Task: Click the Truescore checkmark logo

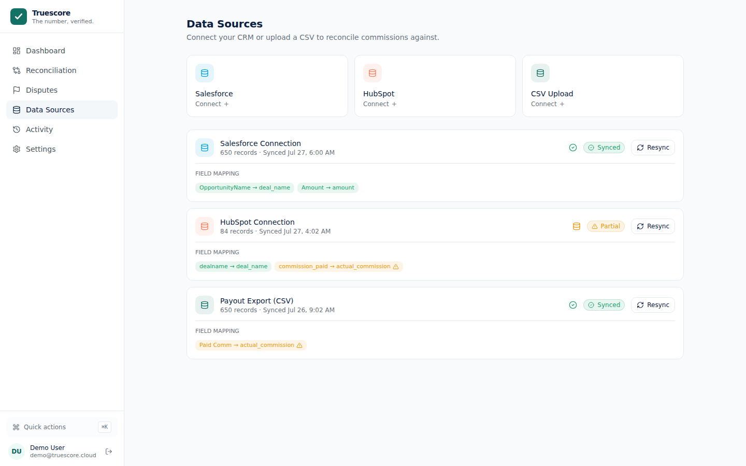Action: [19, 17]
